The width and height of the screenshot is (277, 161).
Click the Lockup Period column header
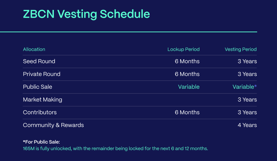(x=183, y=49)
